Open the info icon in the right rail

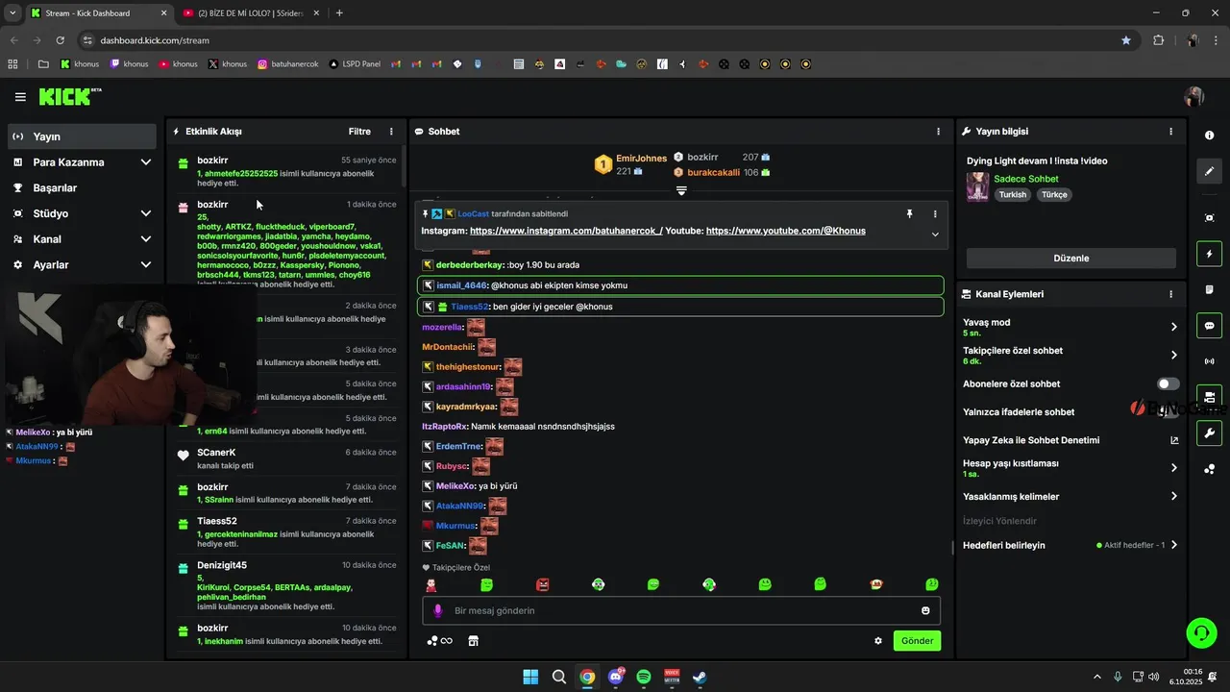pyautogui.click(x=1209, y=136)
